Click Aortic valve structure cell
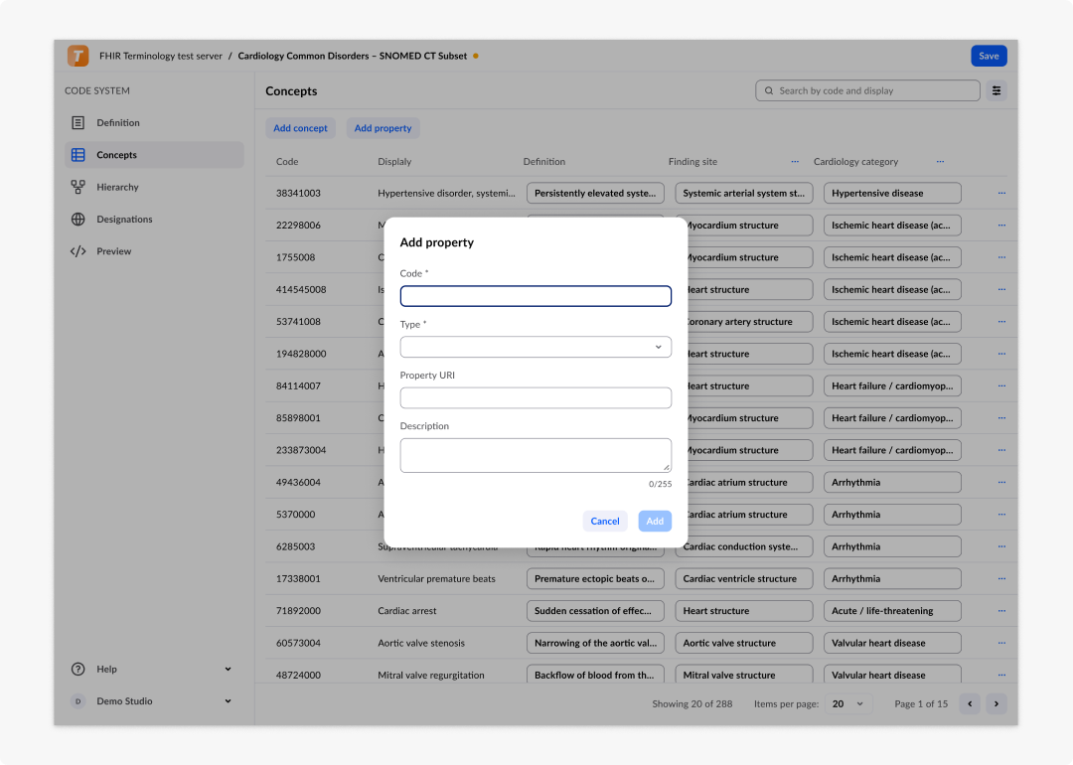Viewport: 1073px width, 765px height. [744, 643]
